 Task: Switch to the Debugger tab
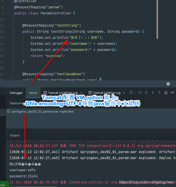point(16,93)
